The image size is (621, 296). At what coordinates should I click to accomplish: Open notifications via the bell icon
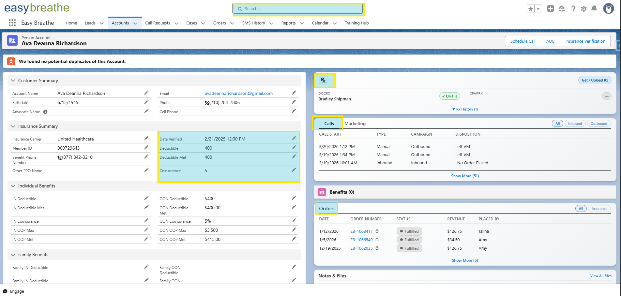tap(594, 9)
